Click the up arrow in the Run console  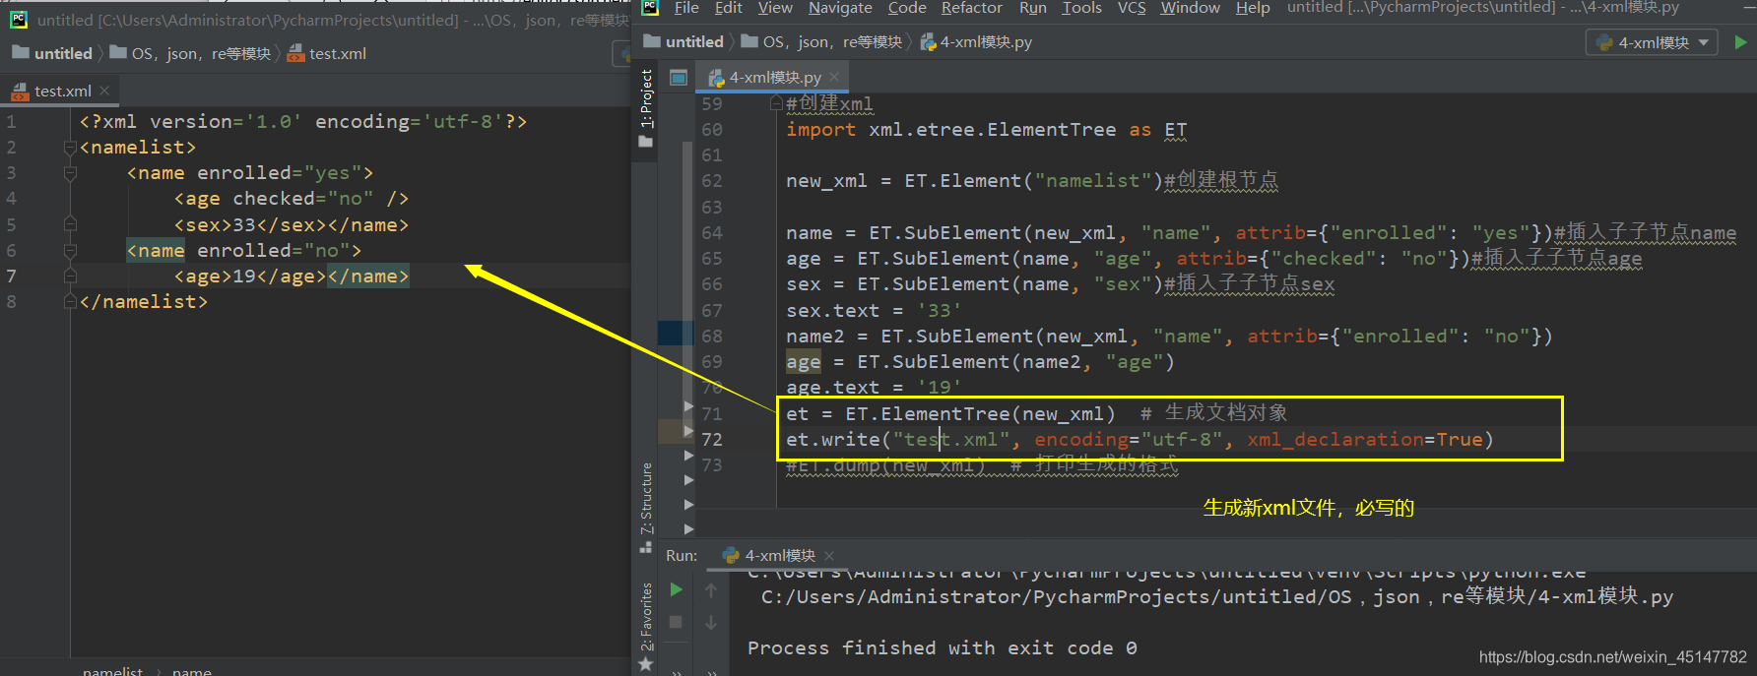[711, 590]
